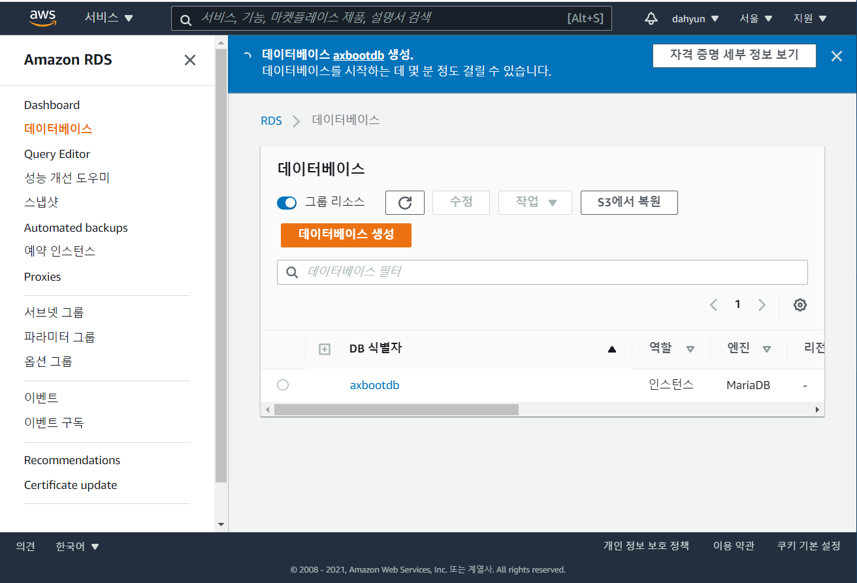Image resolution: width=857 pixels, height=583 pixels.
Task: Open Recommendations in the sidebar
Action: click(72, 460)
